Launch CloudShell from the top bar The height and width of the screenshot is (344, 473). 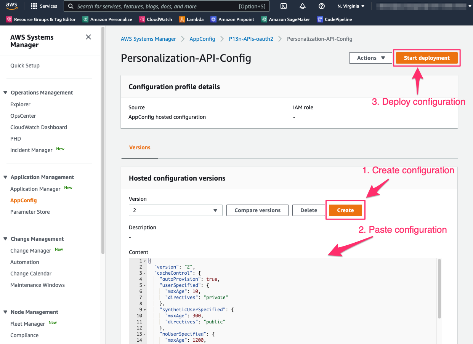click(x=284, y=6)
